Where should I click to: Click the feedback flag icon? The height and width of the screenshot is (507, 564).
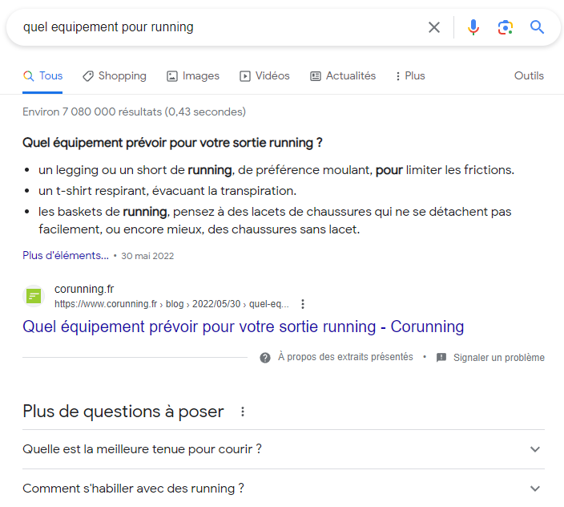441,358
